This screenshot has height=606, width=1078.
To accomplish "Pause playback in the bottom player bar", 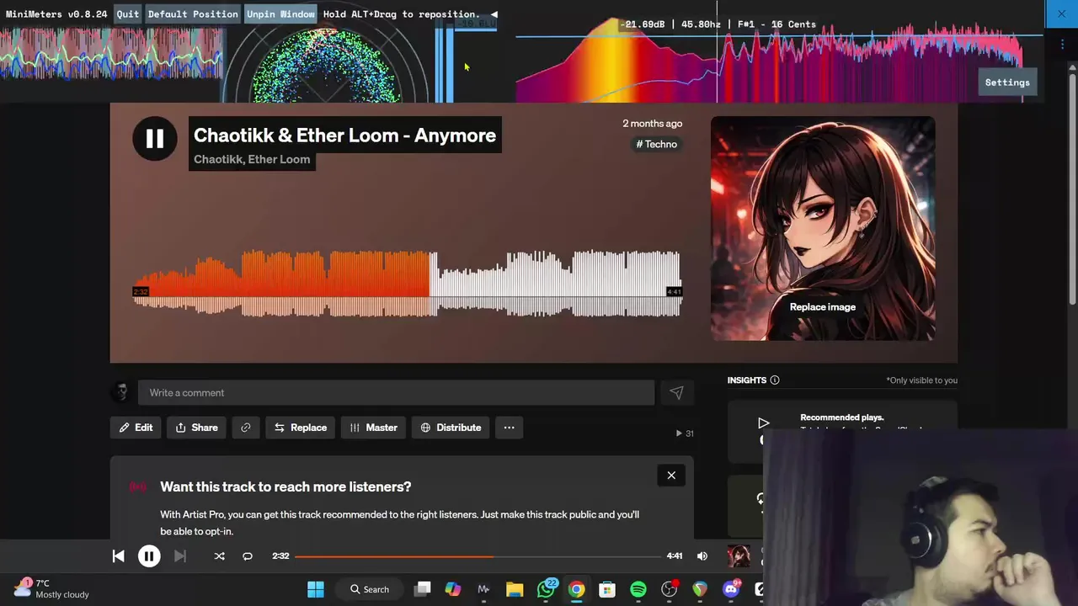I will pyautogui.click(x=149, y=556).
